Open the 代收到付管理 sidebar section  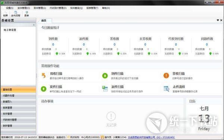coord(18,120)
